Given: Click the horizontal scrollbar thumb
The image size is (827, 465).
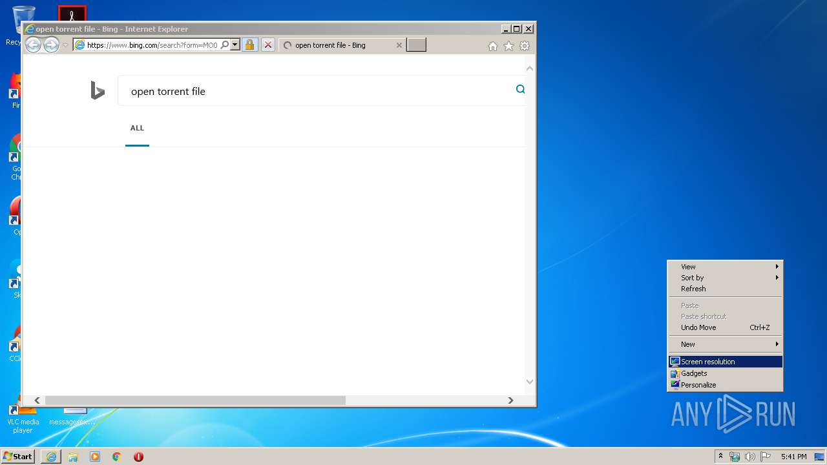Looking at the screenshot, I should tap(195, 400).
